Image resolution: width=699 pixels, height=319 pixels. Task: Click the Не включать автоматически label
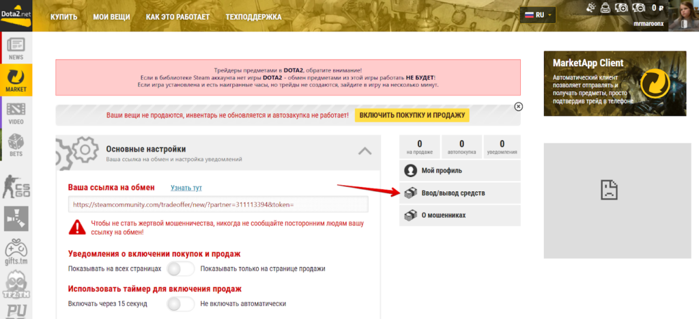243,304
